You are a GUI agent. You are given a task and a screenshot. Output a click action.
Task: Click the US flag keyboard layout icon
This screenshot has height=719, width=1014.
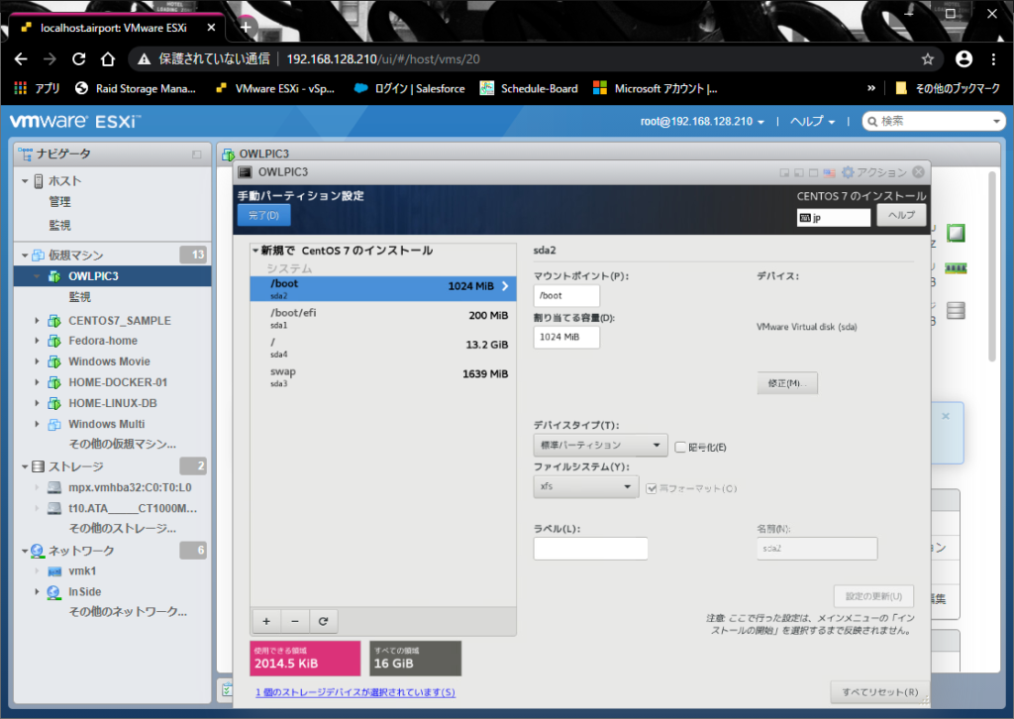coord(830,173)
